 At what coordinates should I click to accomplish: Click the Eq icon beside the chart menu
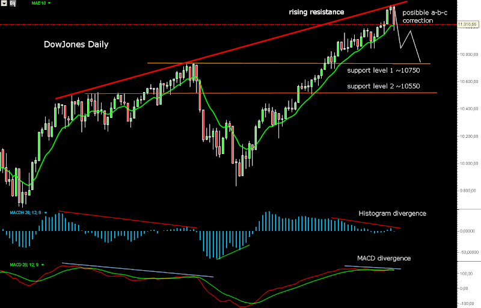[13, 4]
